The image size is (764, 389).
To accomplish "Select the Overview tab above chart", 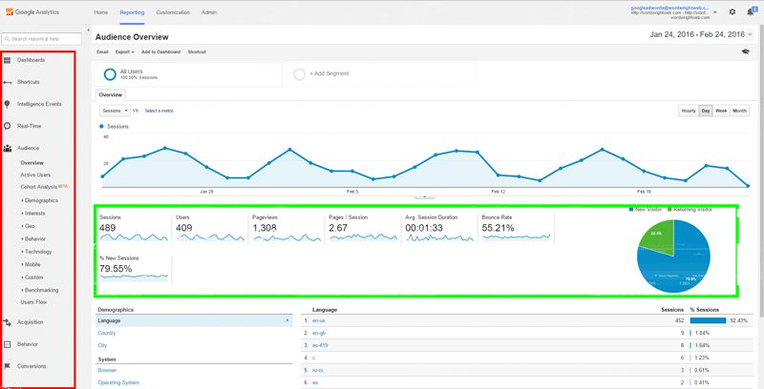I will 111,95.
